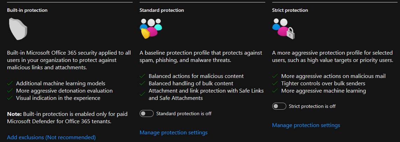
Task: Select the Standard protection heading
Action: click(x=162, y=10)
